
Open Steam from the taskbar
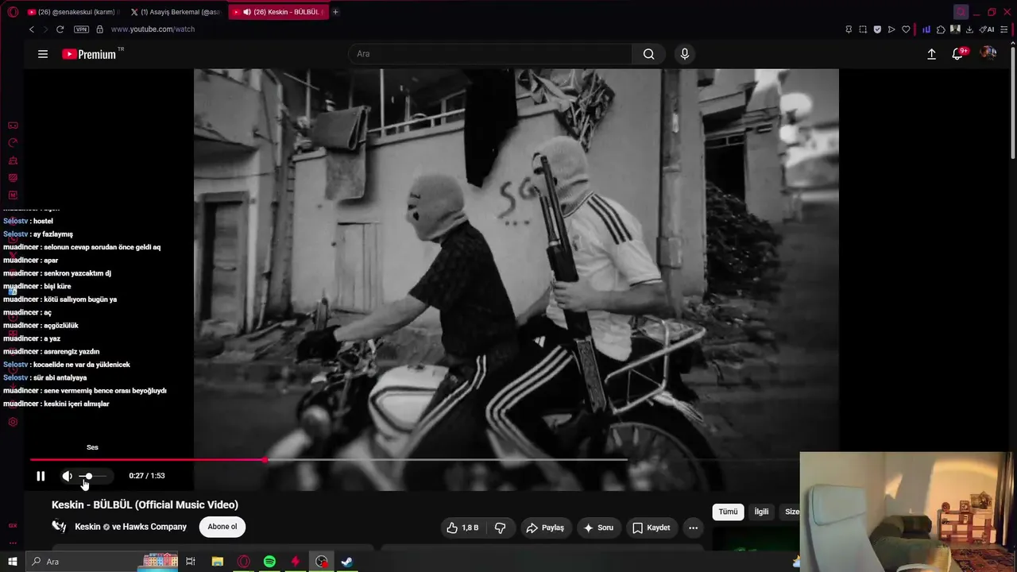[347, 562]
